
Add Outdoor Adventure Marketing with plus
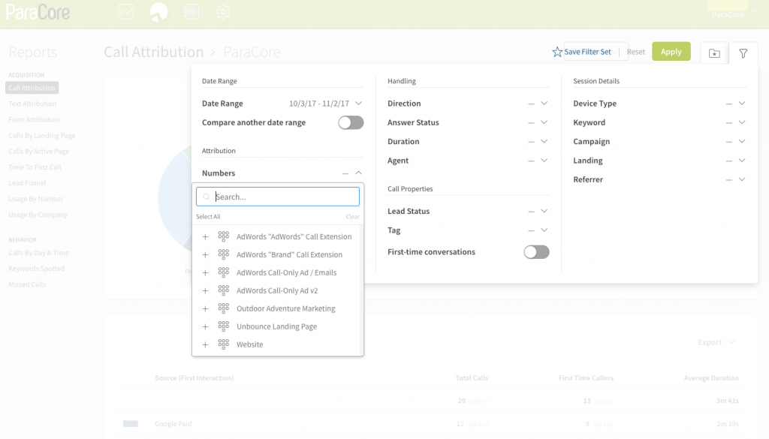(x=206, y=308)
